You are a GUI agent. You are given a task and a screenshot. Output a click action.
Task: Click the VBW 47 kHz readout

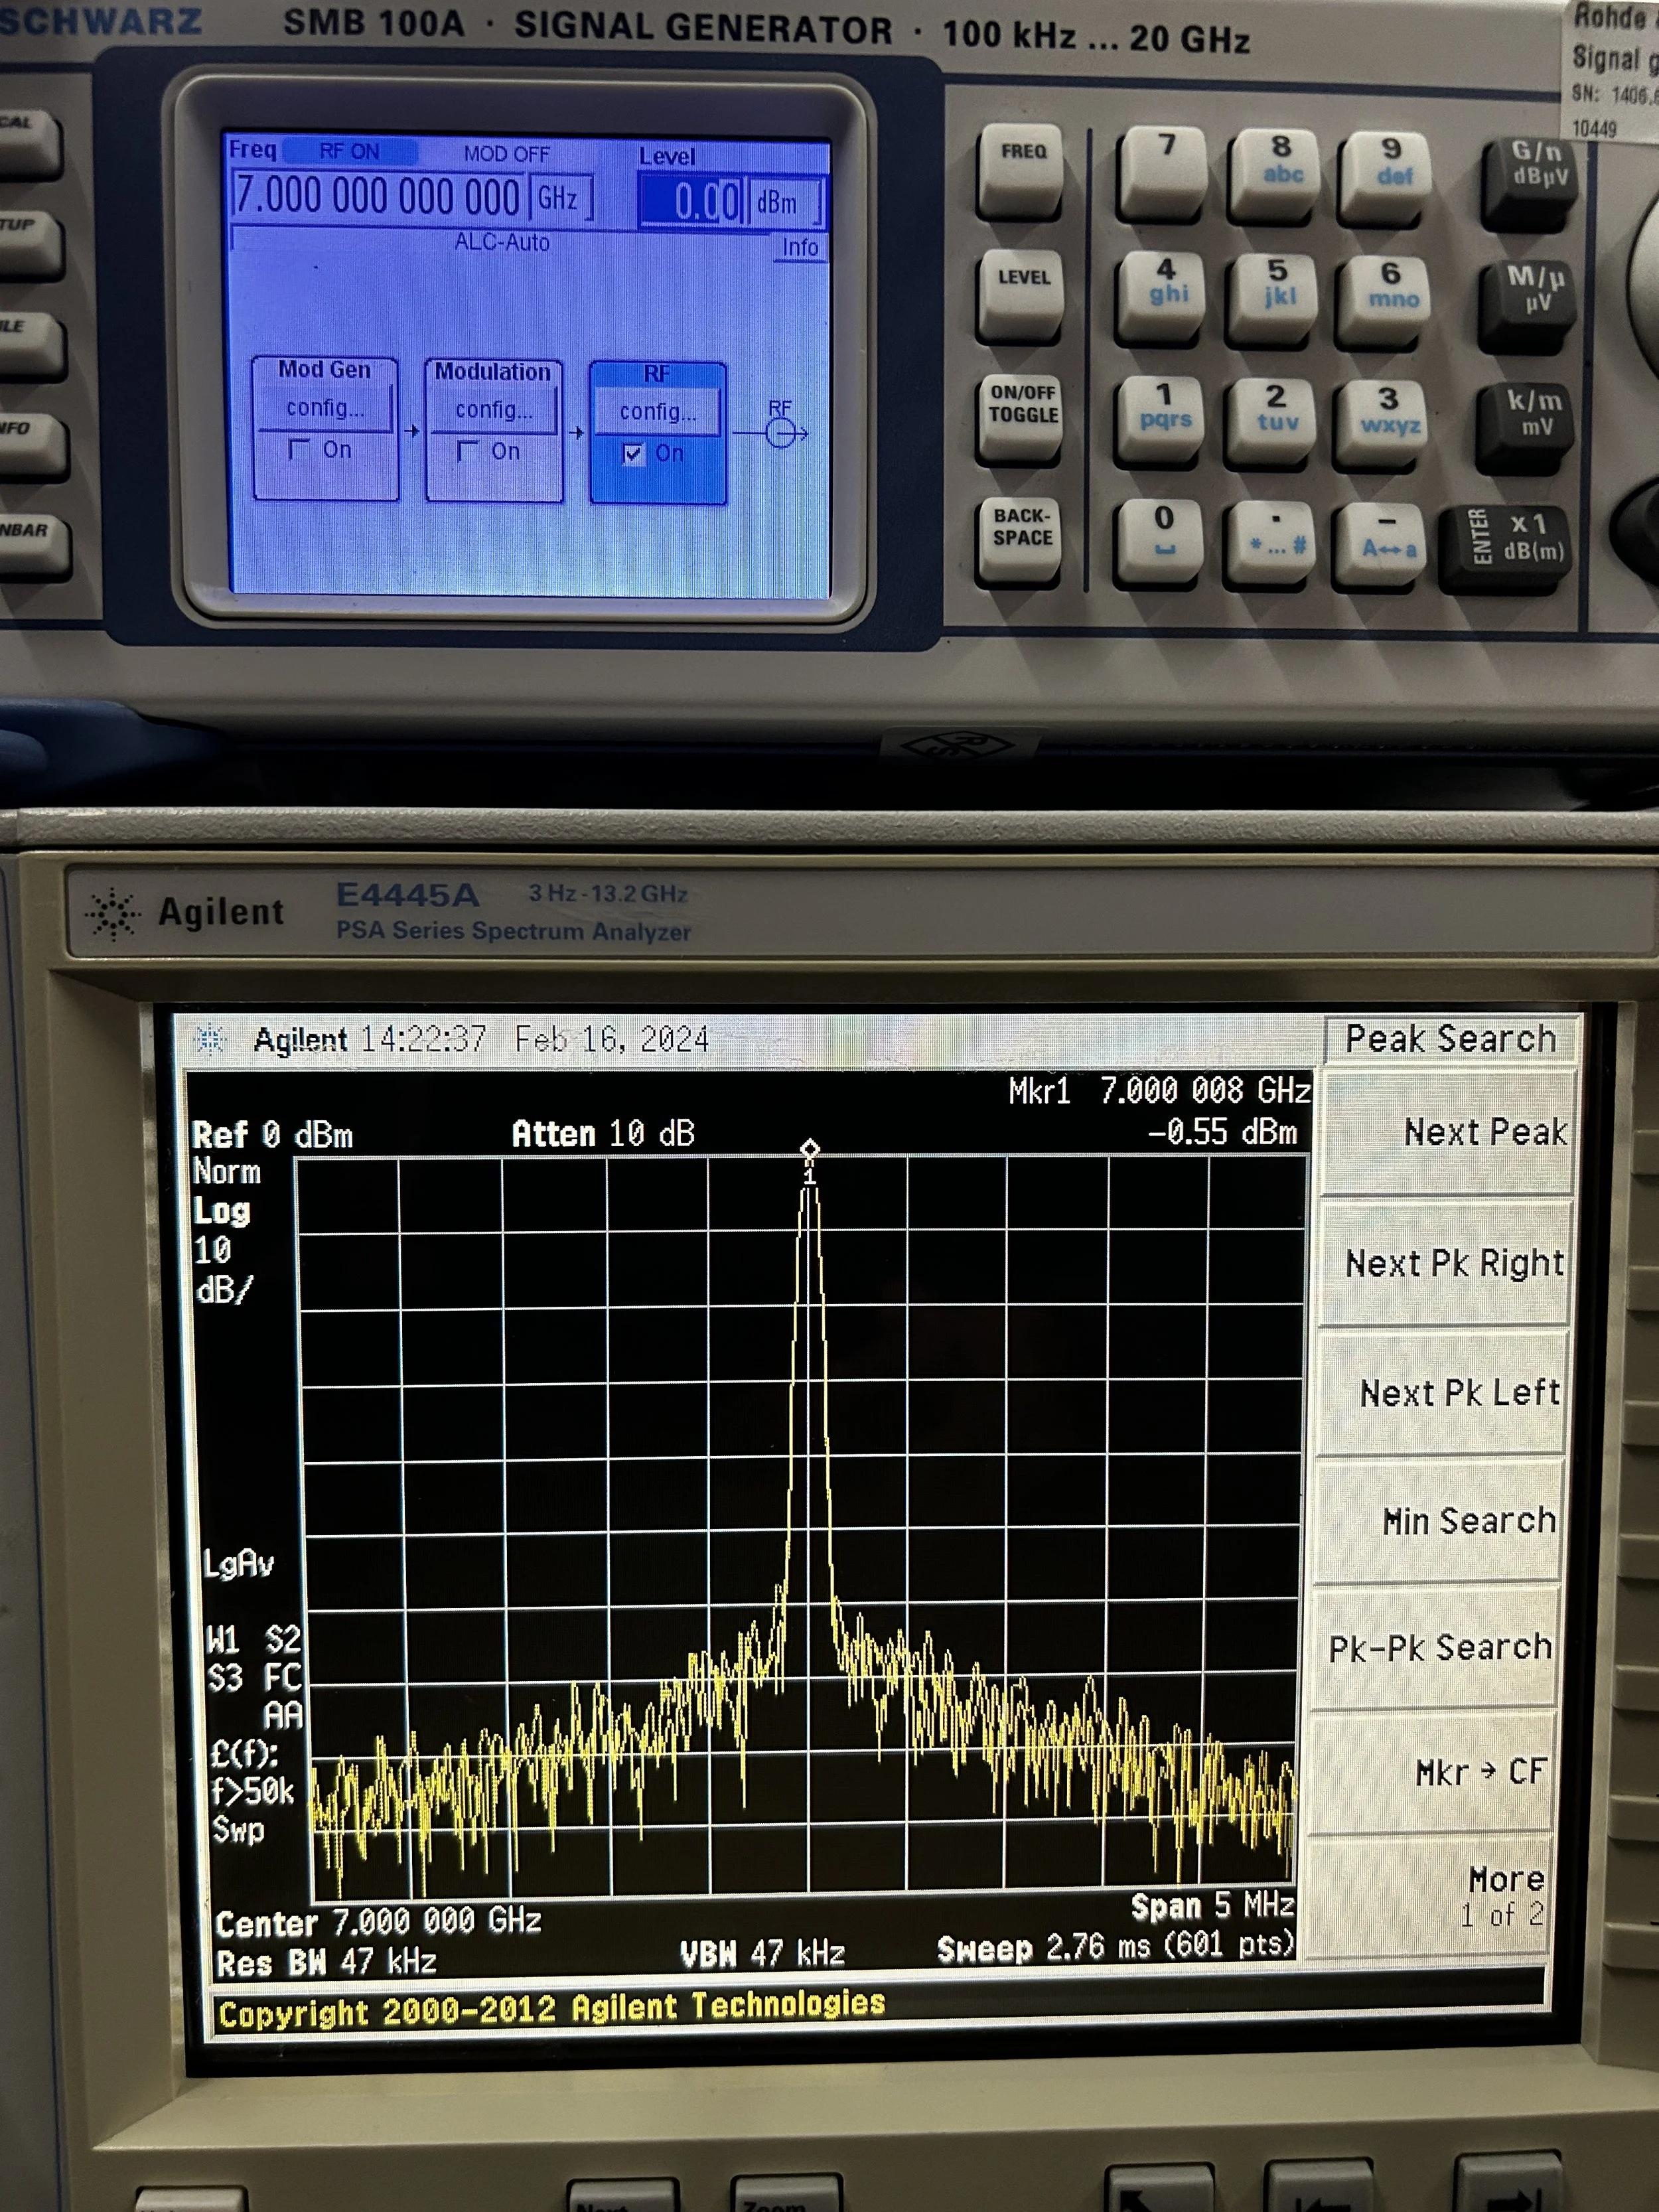point(762,1953)
